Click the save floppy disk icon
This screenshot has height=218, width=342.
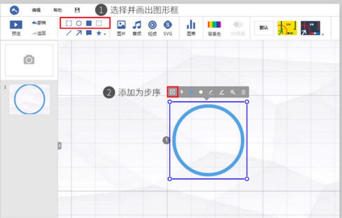click(x=77, y=10)
